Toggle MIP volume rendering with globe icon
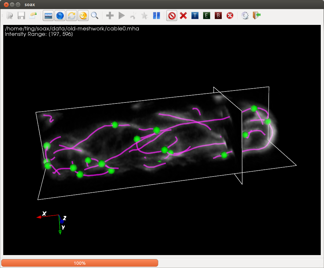Screen dimensions: 324x268 coord(60,16)
